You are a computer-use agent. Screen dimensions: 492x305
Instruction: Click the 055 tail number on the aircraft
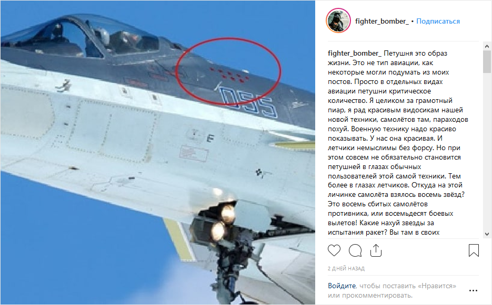pos(248,102)
